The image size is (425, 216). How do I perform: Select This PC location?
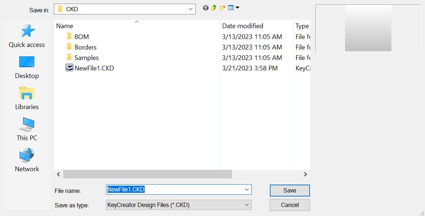pos(27,129)
